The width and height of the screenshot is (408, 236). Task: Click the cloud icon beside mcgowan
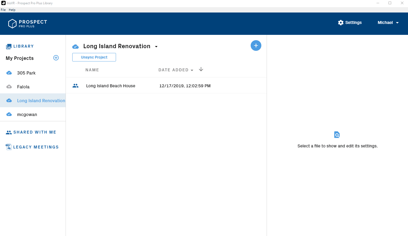pyautogui.click(x=9, y=114)
